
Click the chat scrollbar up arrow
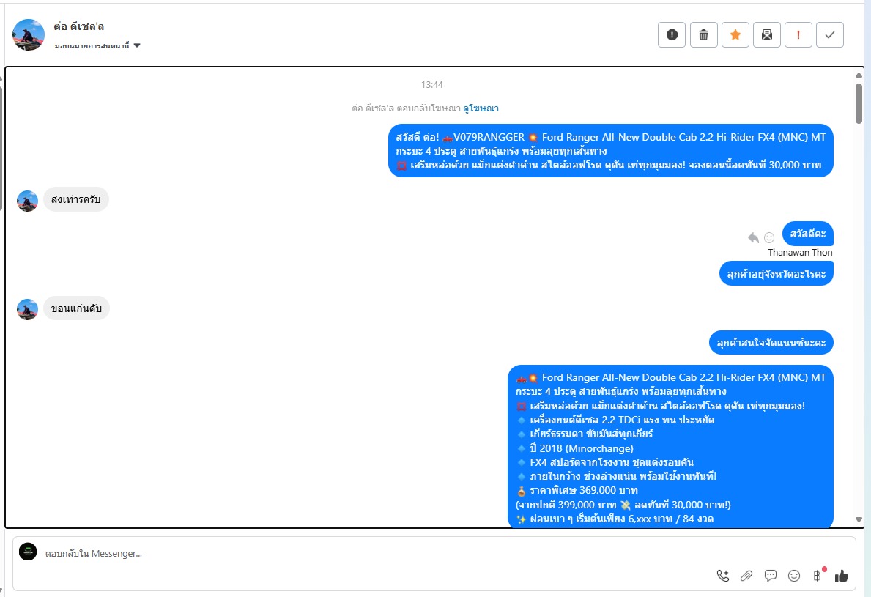(859, 75)
